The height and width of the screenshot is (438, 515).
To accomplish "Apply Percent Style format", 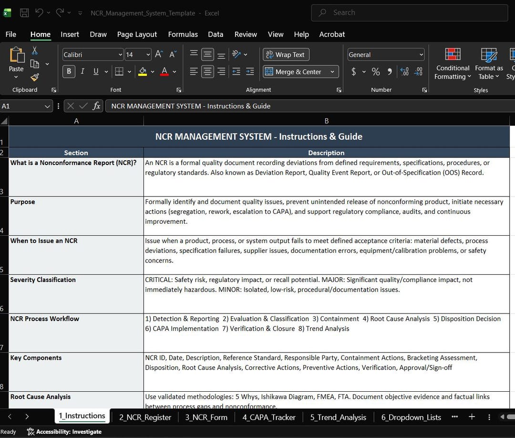I will click(x=376, y=71).
